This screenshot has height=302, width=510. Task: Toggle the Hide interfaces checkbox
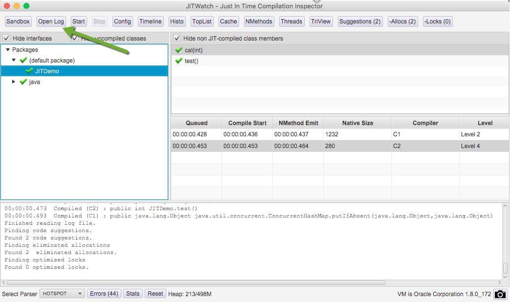(x=7, y=38)
